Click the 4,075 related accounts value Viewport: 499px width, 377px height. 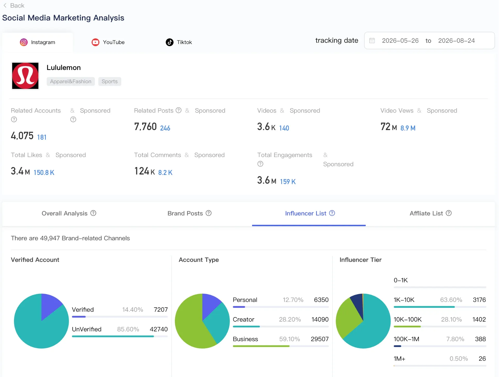(22, 136)
